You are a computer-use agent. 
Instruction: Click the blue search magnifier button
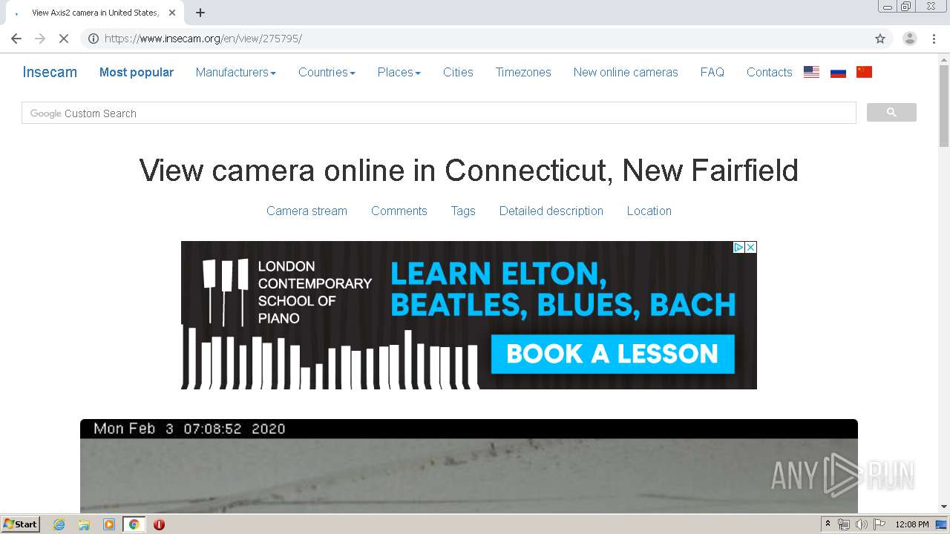(x=891, y=113)
